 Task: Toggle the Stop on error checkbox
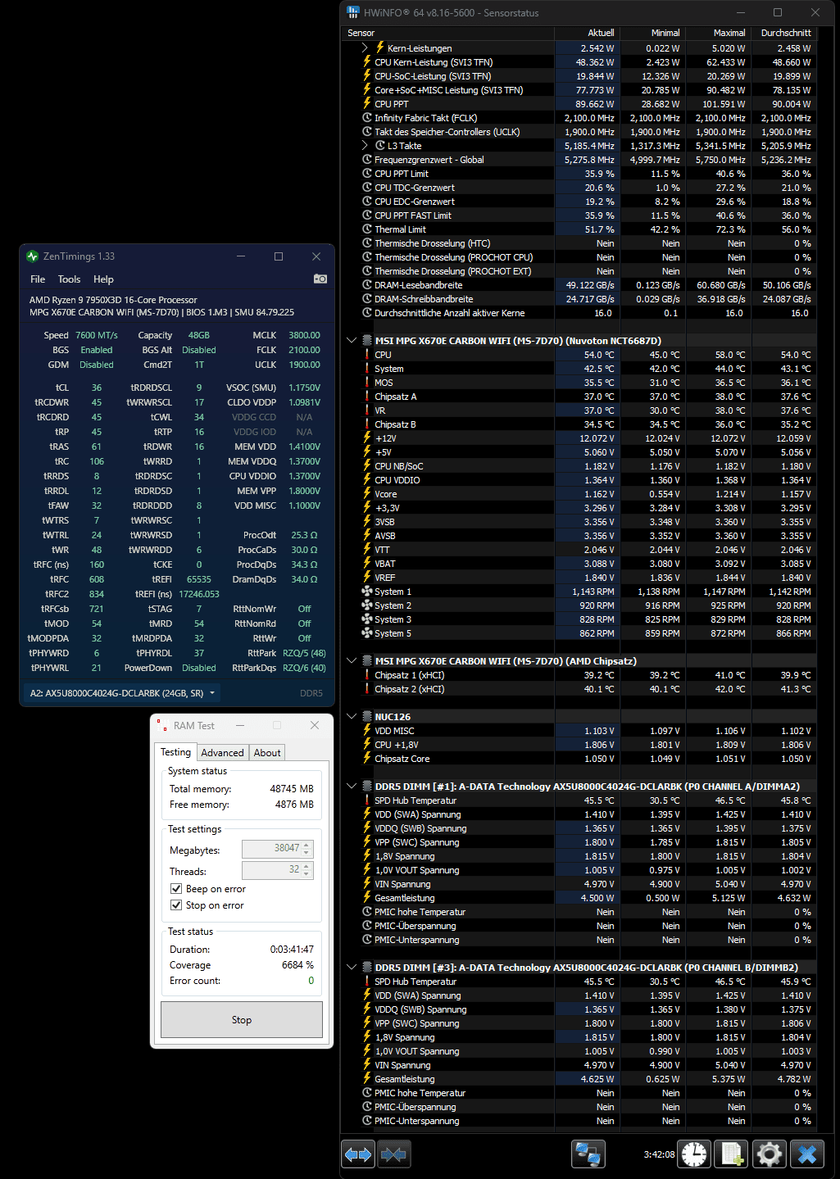tap(175, 905)
